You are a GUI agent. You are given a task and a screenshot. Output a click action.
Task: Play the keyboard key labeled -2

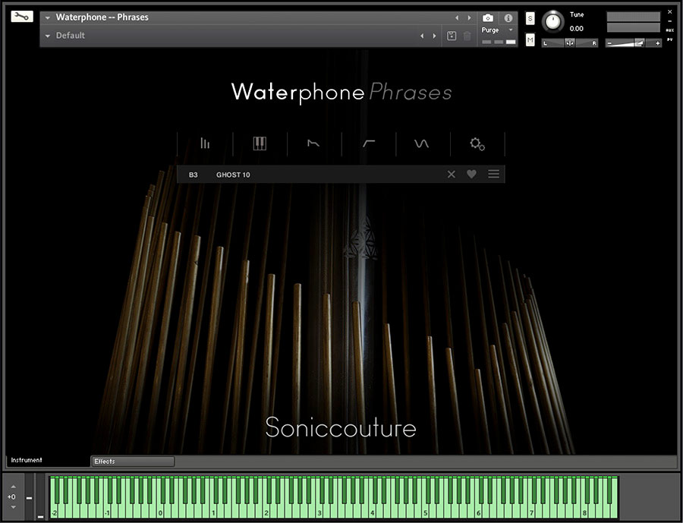click(x=54, y=511)
